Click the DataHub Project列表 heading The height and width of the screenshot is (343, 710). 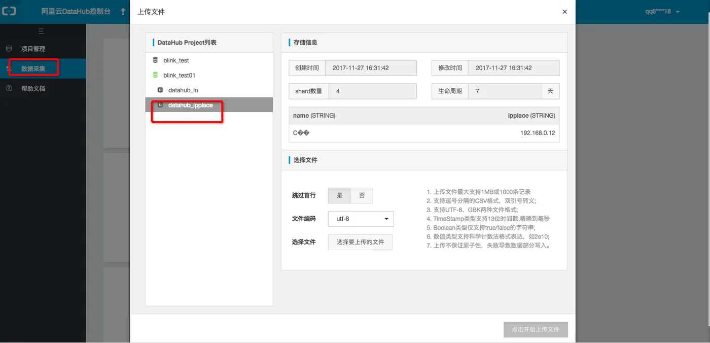pos(187,43)
